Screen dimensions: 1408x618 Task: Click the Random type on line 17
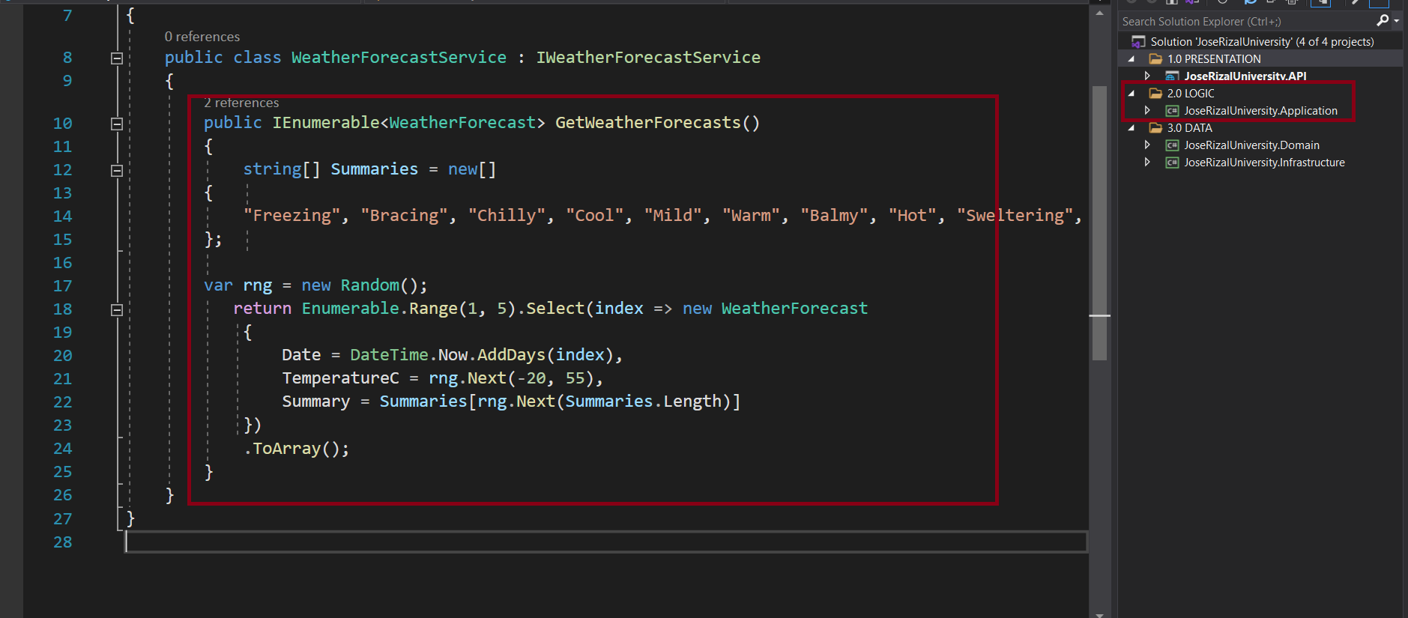[x=370, y=285]
